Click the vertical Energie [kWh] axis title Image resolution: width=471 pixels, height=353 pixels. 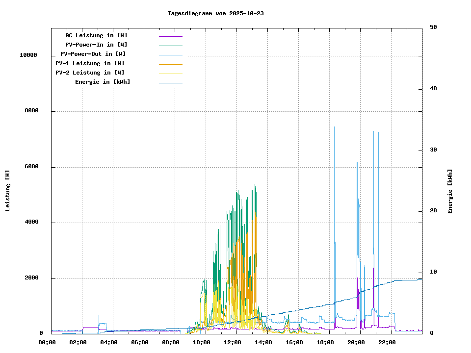point(450,191)
